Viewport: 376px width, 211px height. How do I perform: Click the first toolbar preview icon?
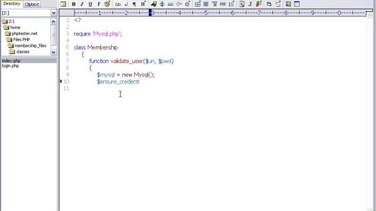pyautogui.click(x=63, y=4)
